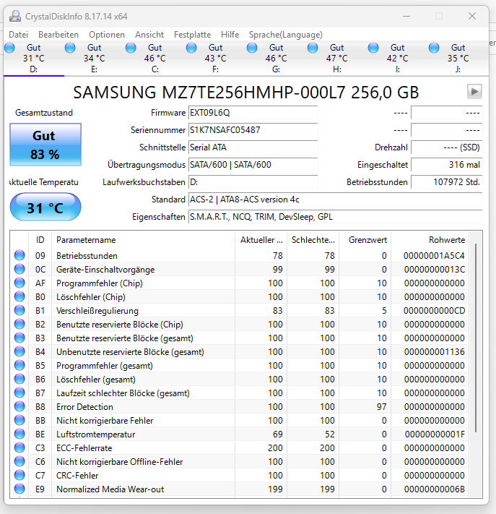Select drive J: tab at 35 °C
This screenshot has height=514, width=496.
pos(458,59)
